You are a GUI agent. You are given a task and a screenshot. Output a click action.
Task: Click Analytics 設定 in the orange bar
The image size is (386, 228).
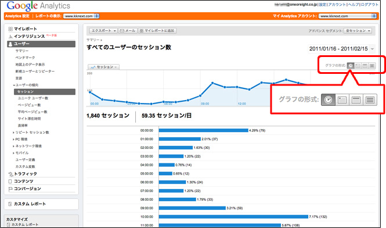[x=17, y=16]
